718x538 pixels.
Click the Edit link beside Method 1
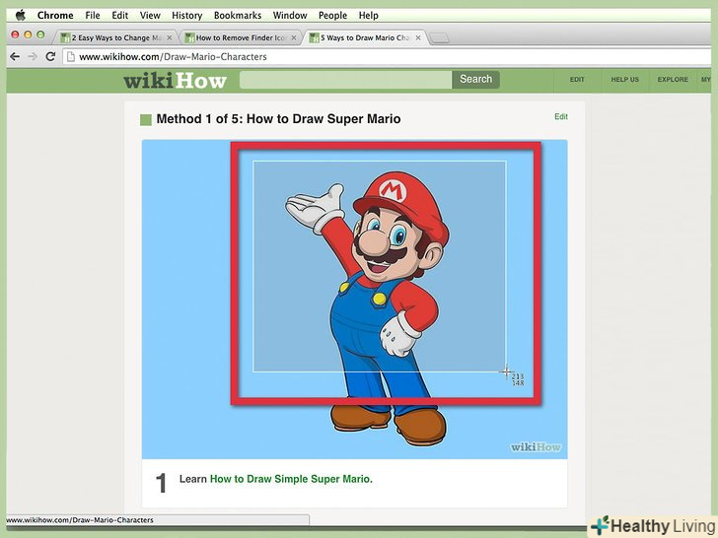(560, 117)
